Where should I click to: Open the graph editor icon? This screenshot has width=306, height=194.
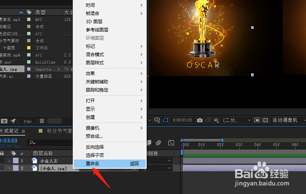click(x=171, y=143)
